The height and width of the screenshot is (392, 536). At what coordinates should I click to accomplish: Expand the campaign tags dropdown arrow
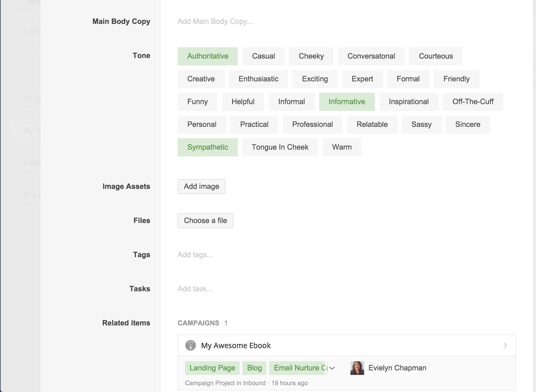click(x=332, y=368)
